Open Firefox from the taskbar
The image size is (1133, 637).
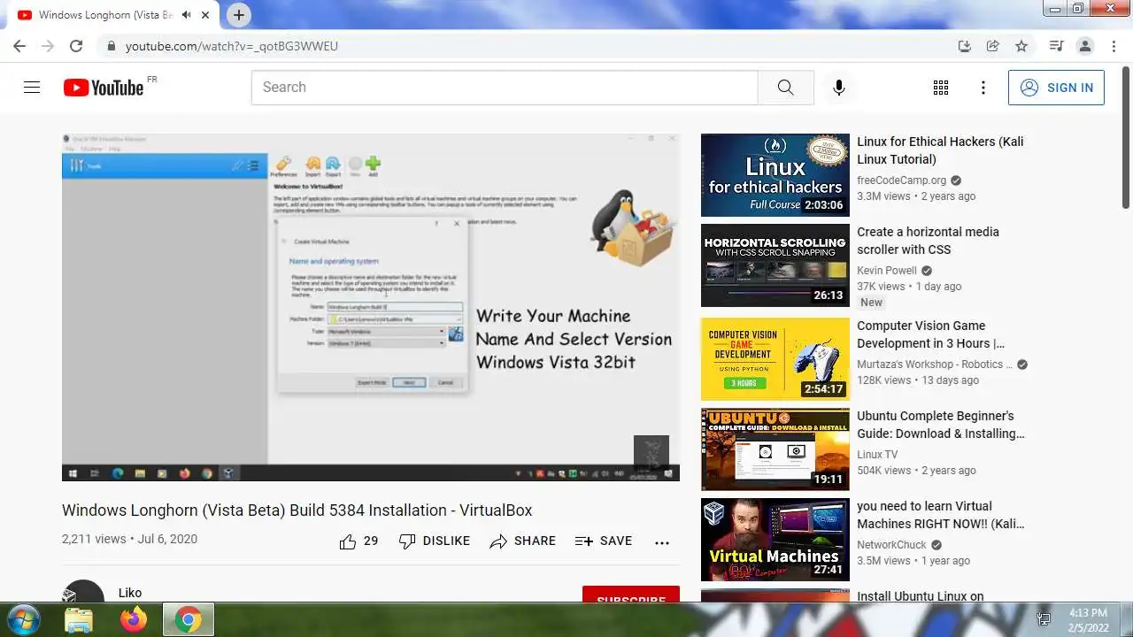coord(134,619)
